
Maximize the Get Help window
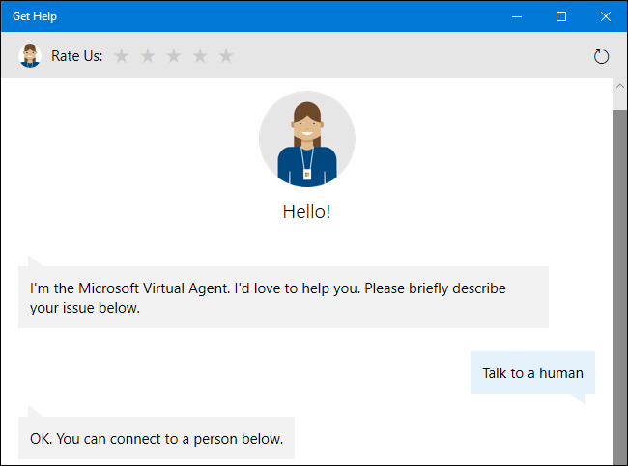pos(562,15)
